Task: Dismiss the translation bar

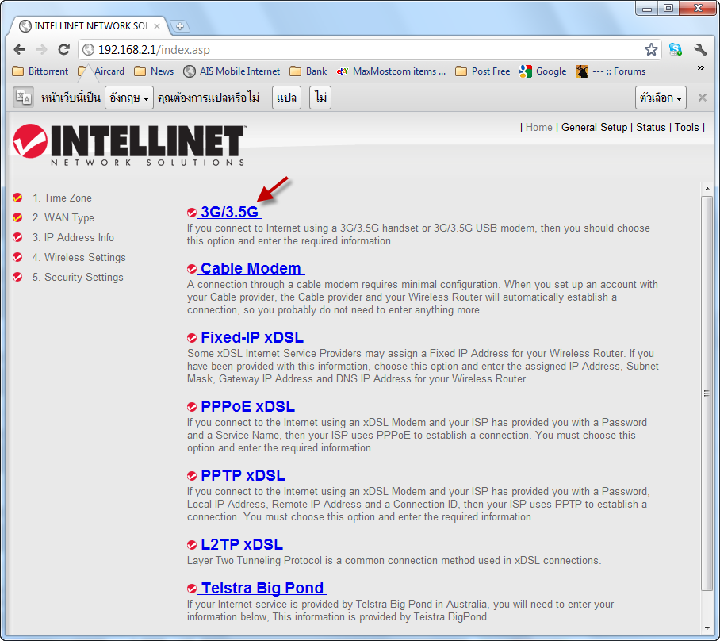Action: click(x=702, y=98)
